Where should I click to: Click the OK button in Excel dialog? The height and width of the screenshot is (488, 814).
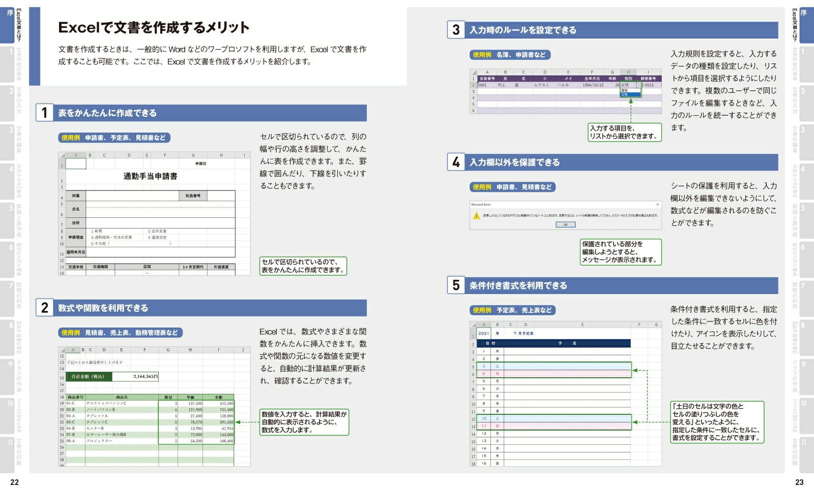point(565,224)
